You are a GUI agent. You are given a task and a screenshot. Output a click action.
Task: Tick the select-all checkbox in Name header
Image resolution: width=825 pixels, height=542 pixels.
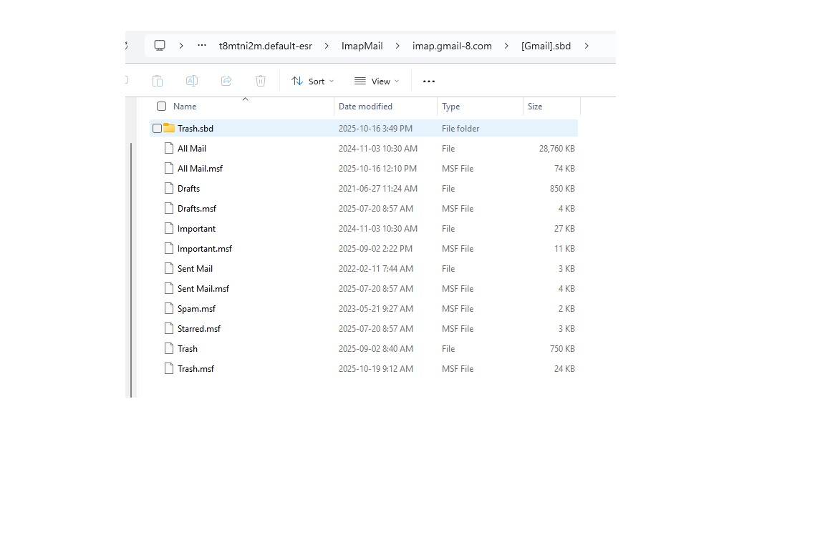162,106
